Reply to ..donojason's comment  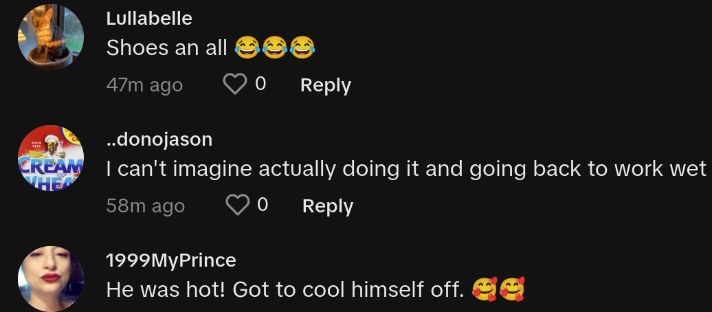click(x=328, y=205)
